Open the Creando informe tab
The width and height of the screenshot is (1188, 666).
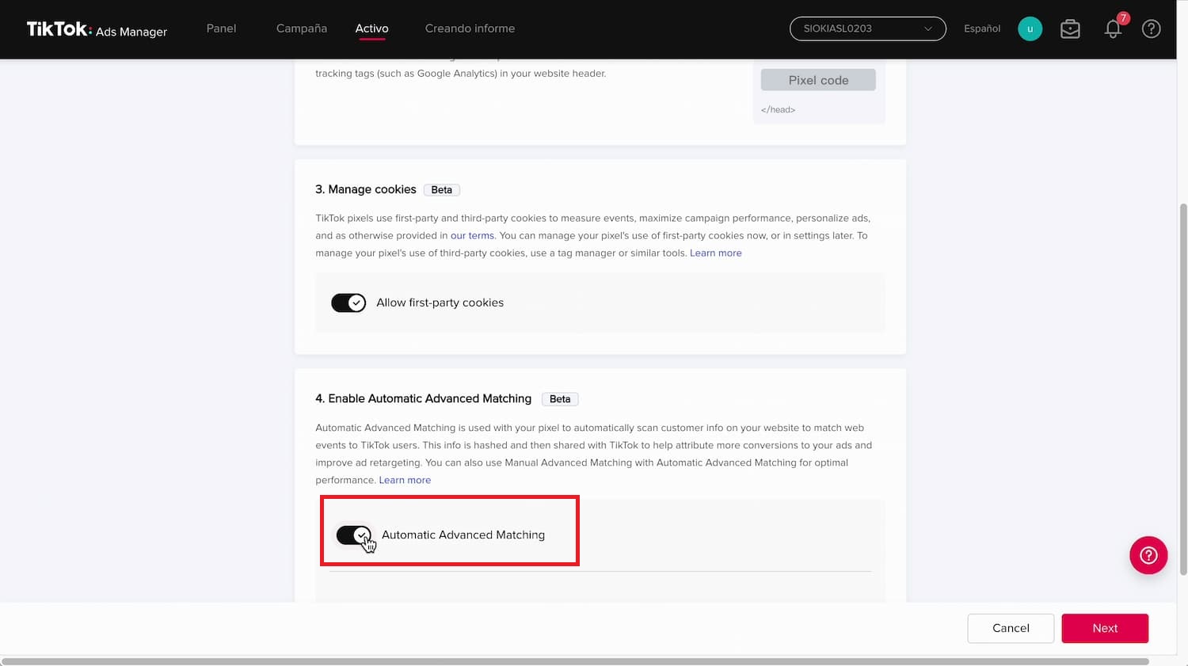470,29
